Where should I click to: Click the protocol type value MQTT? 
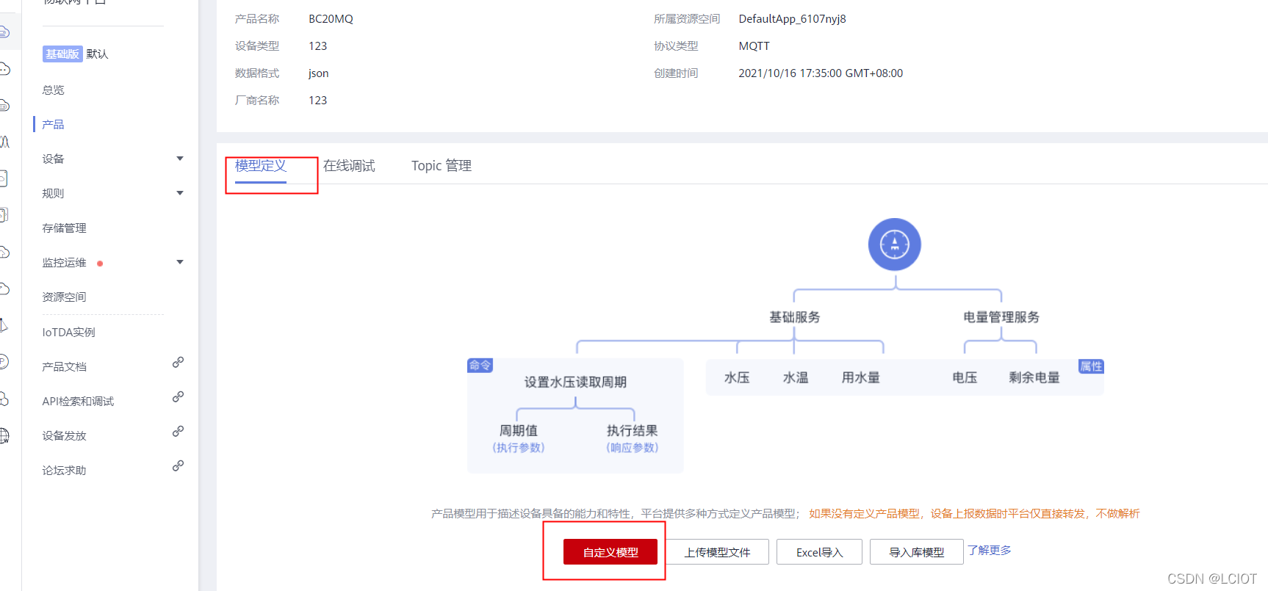[754, 46]
